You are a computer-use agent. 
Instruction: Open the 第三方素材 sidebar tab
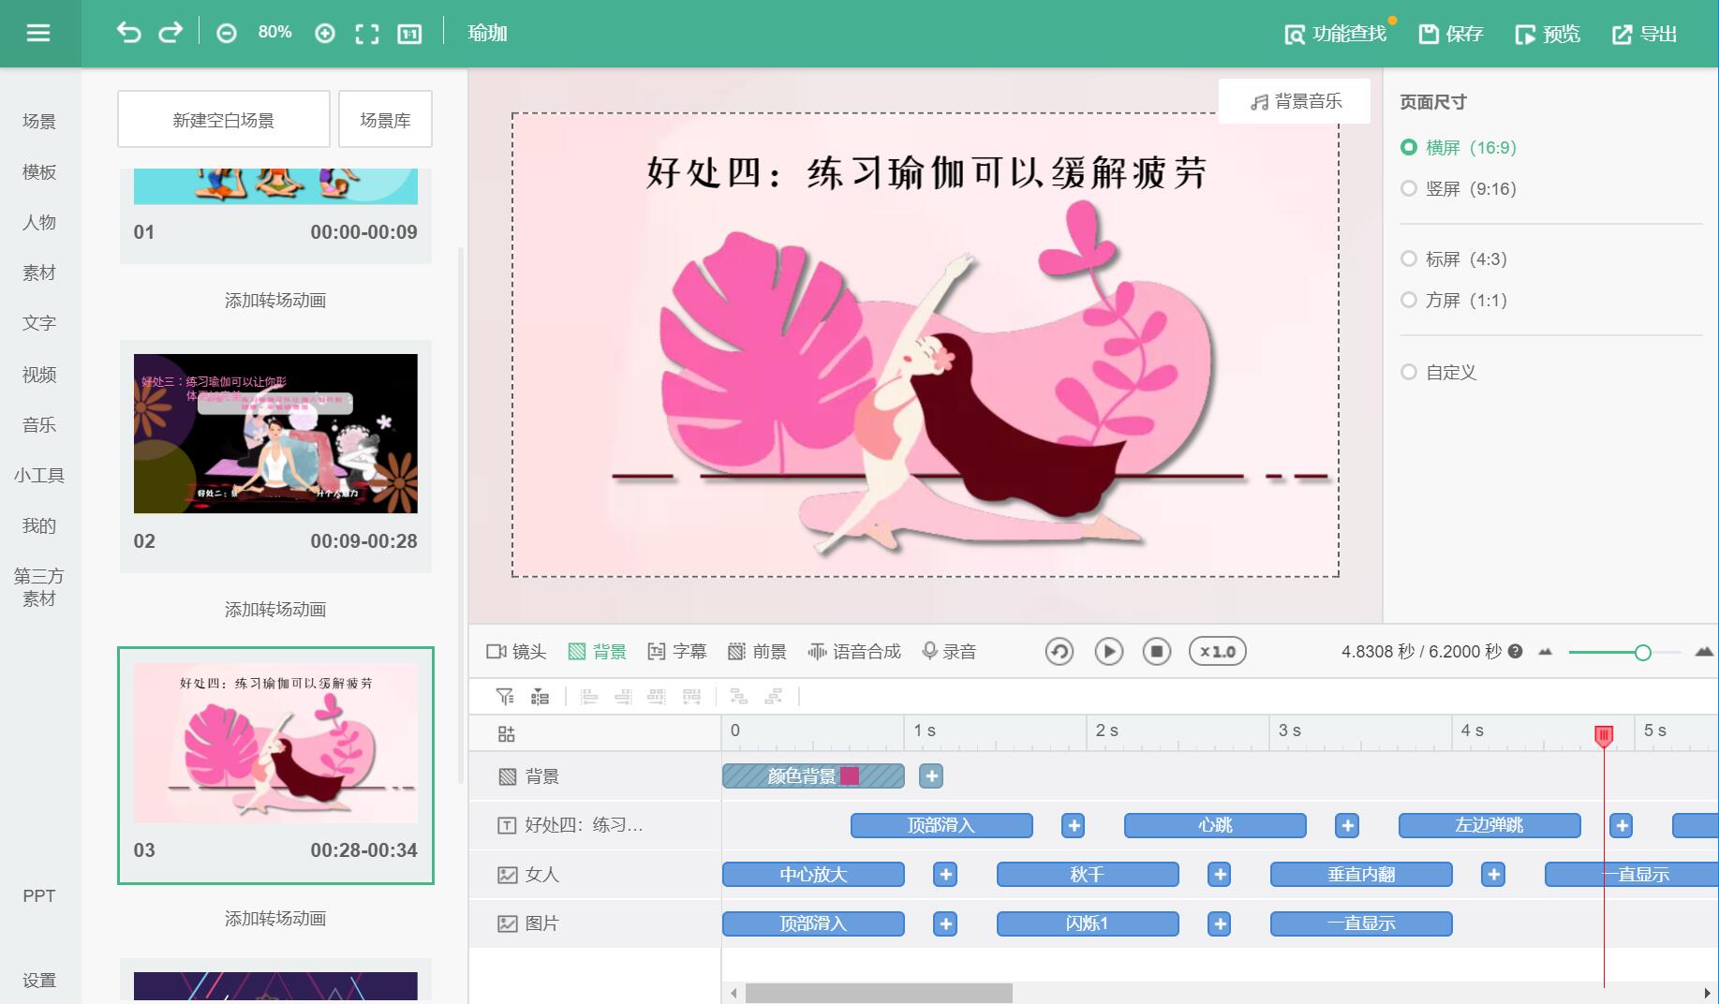tap(39, 587)
